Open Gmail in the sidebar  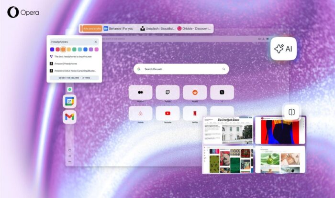(x=69, y=117)
